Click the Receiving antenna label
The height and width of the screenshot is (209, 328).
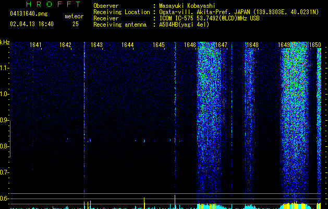(x=120, y=25)
